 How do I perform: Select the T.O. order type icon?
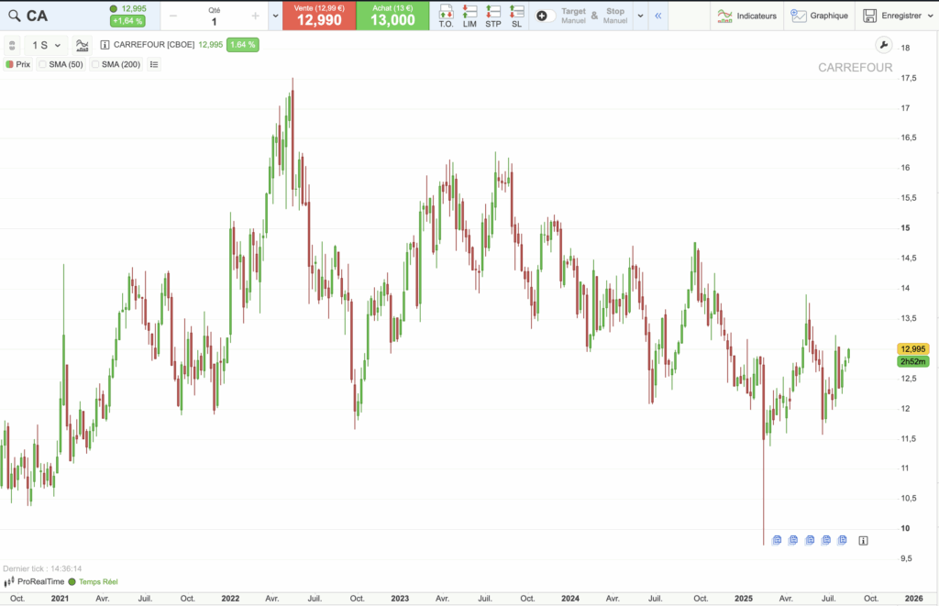pos(447,16)
